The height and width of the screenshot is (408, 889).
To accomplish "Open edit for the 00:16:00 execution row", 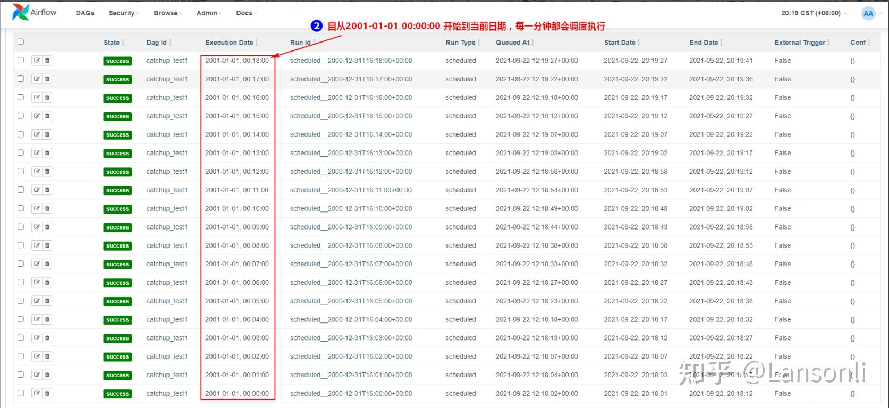I will (x=37, y=98).
